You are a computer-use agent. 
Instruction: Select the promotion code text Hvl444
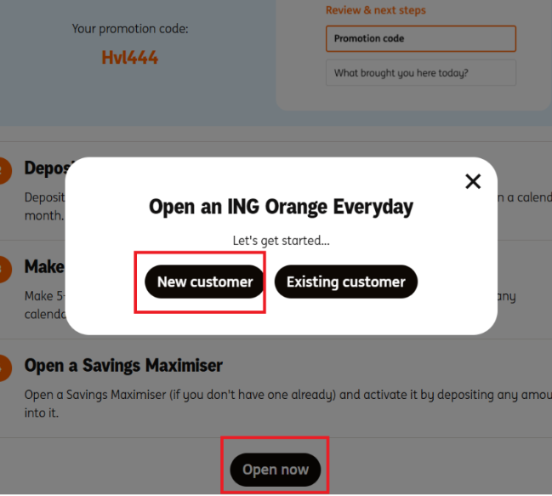click(130, 57)
